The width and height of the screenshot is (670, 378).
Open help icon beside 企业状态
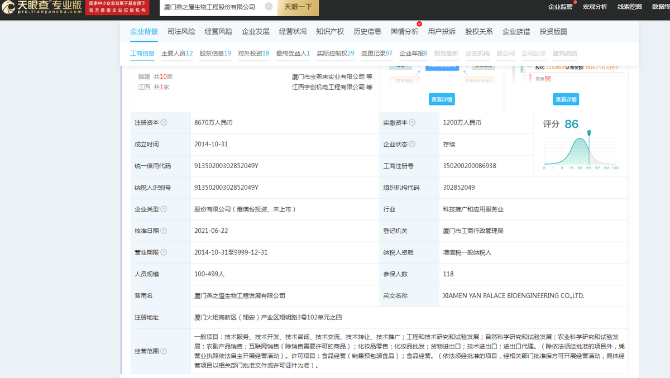(x=412, y=144)
